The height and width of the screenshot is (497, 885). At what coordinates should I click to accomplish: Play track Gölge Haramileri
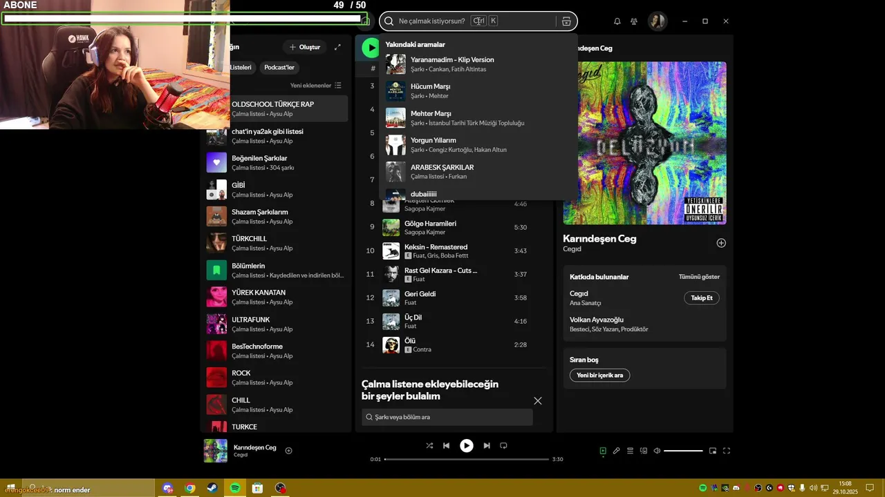pyautogui.click(x=453, y=228)
